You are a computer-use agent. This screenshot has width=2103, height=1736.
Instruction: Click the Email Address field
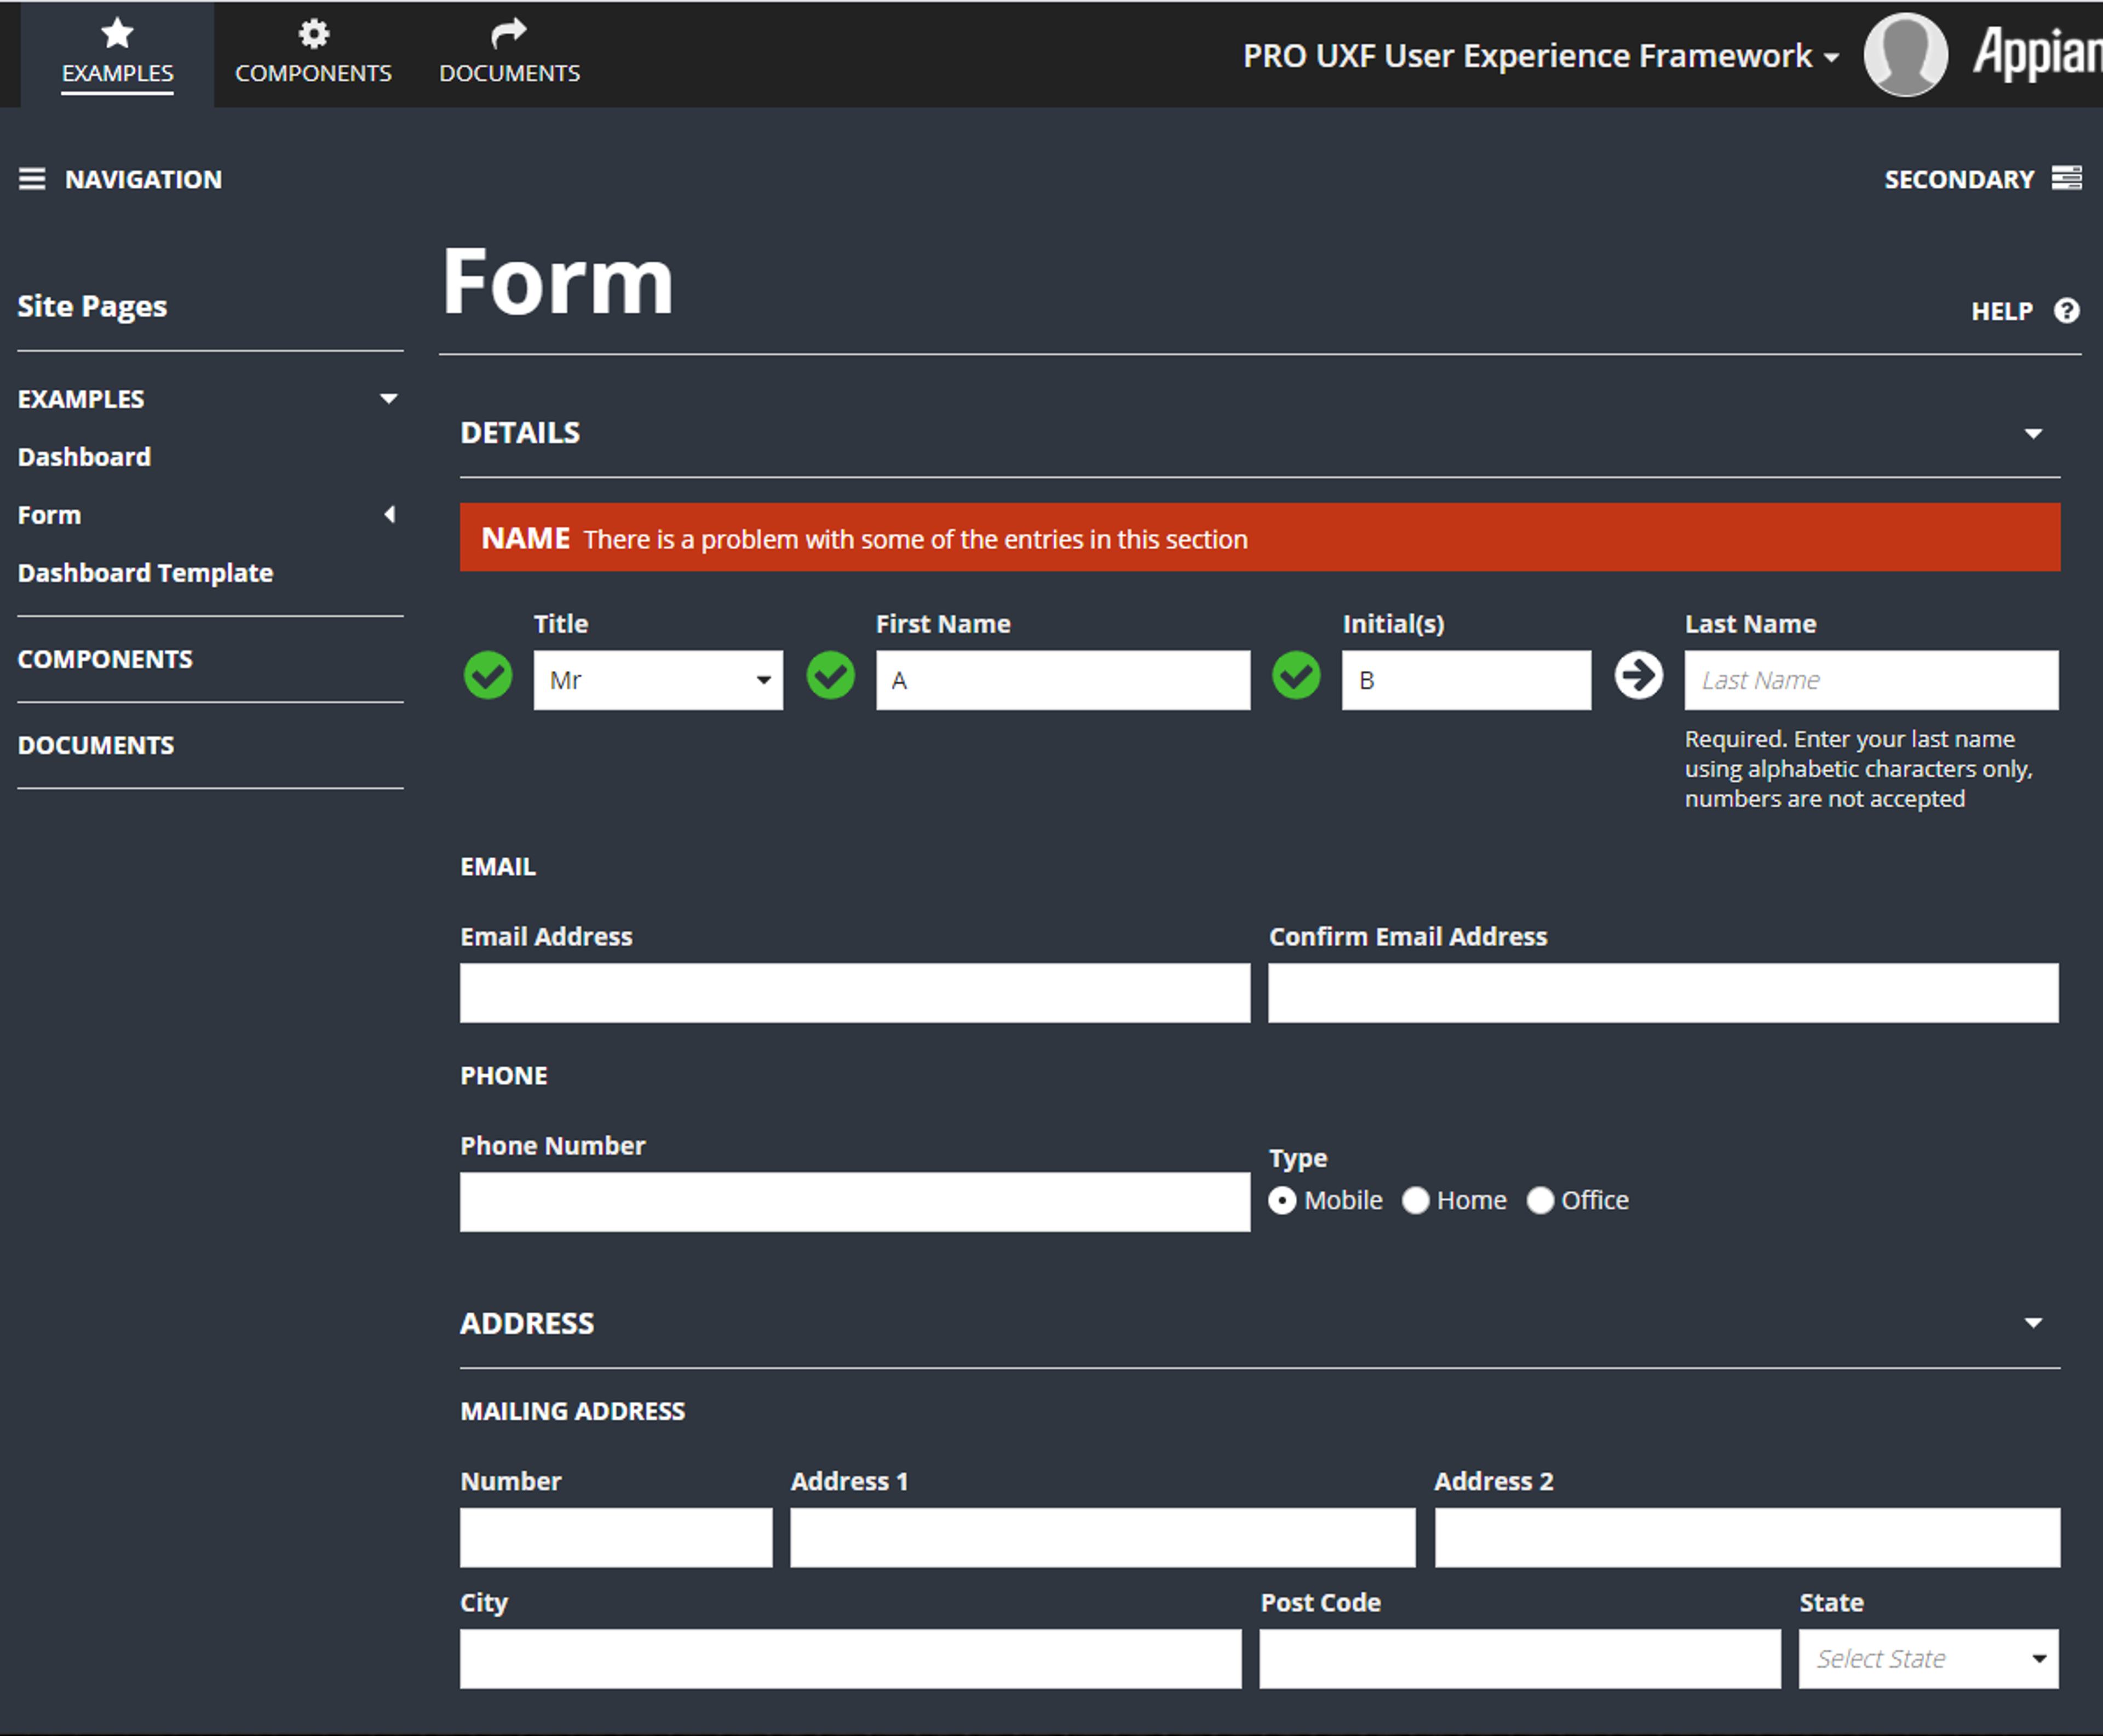(855, 993)
